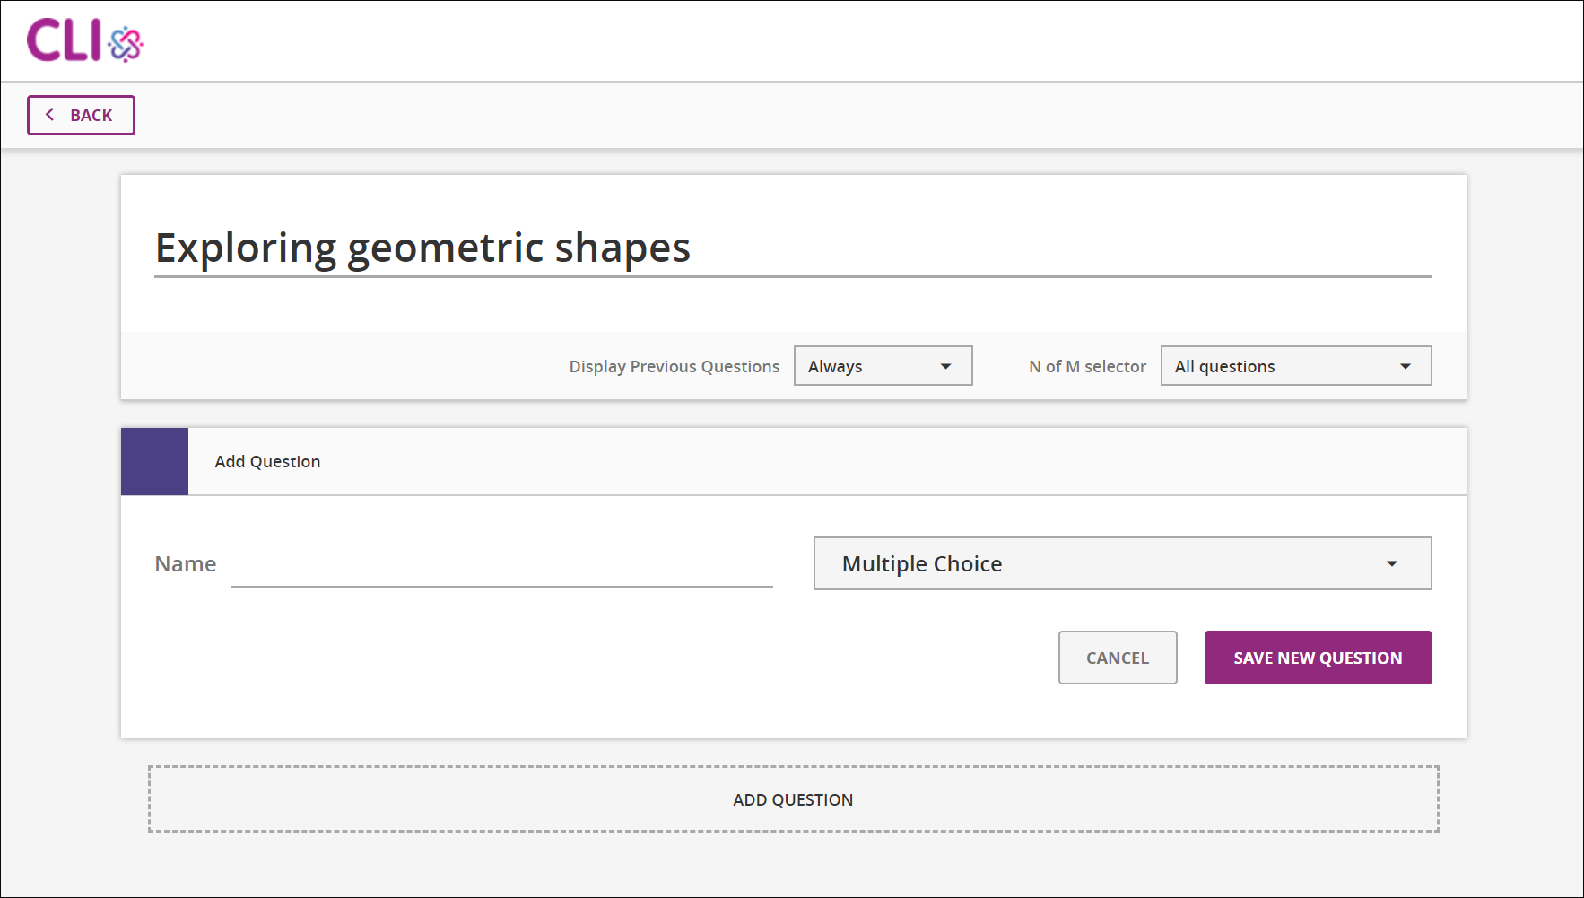Click the quiz title Exploring geometric shapes to edit it
Screen dimensions: 1584x898
point(422,248)
